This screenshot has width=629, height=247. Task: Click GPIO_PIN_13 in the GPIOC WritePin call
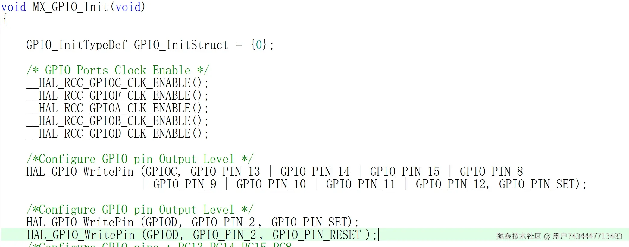225,172
